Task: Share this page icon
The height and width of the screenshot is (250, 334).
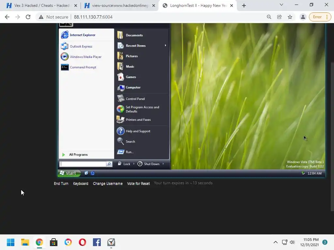Action: 280,17
